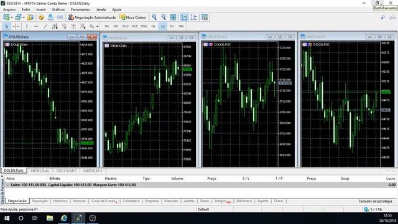Image resolution: width=398 pixels, height=224 pixels.
Task: Select the arrow cursor tool
Action: tap(6, 26)
